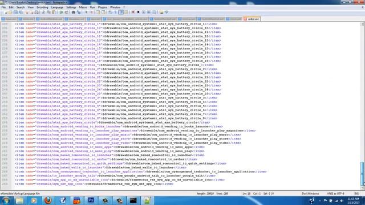Image resolution: width=365 pixels, height=205 pixels.
Task: Click the Save recorded macro icon
Action: pos(154,12)
